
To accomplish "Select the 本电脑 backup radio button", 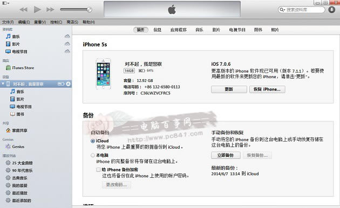I will point(93,155).
